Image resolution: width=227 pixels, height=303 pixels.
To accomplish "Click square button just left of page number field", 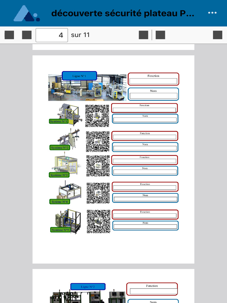I will coord(27,35).
